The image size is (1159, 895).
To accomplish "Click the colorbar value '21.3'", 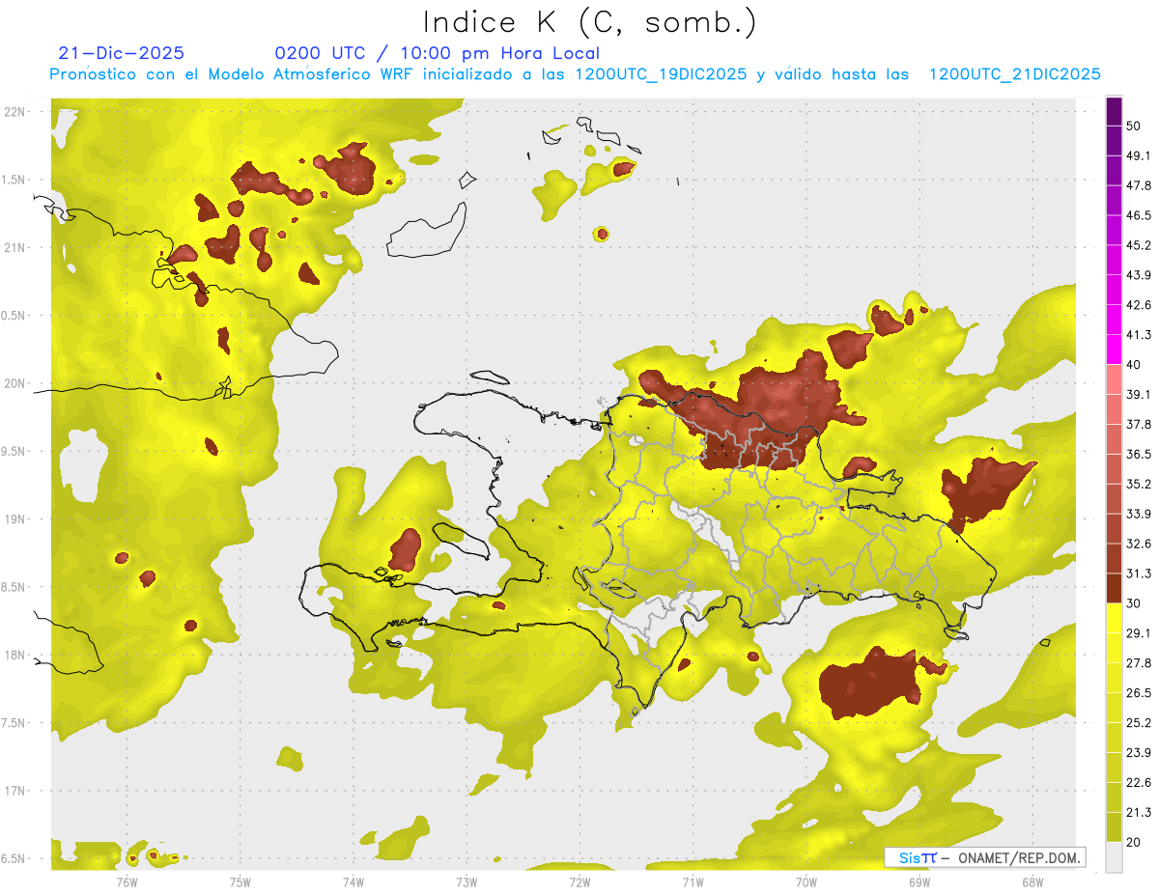I will click(1139, 813).
